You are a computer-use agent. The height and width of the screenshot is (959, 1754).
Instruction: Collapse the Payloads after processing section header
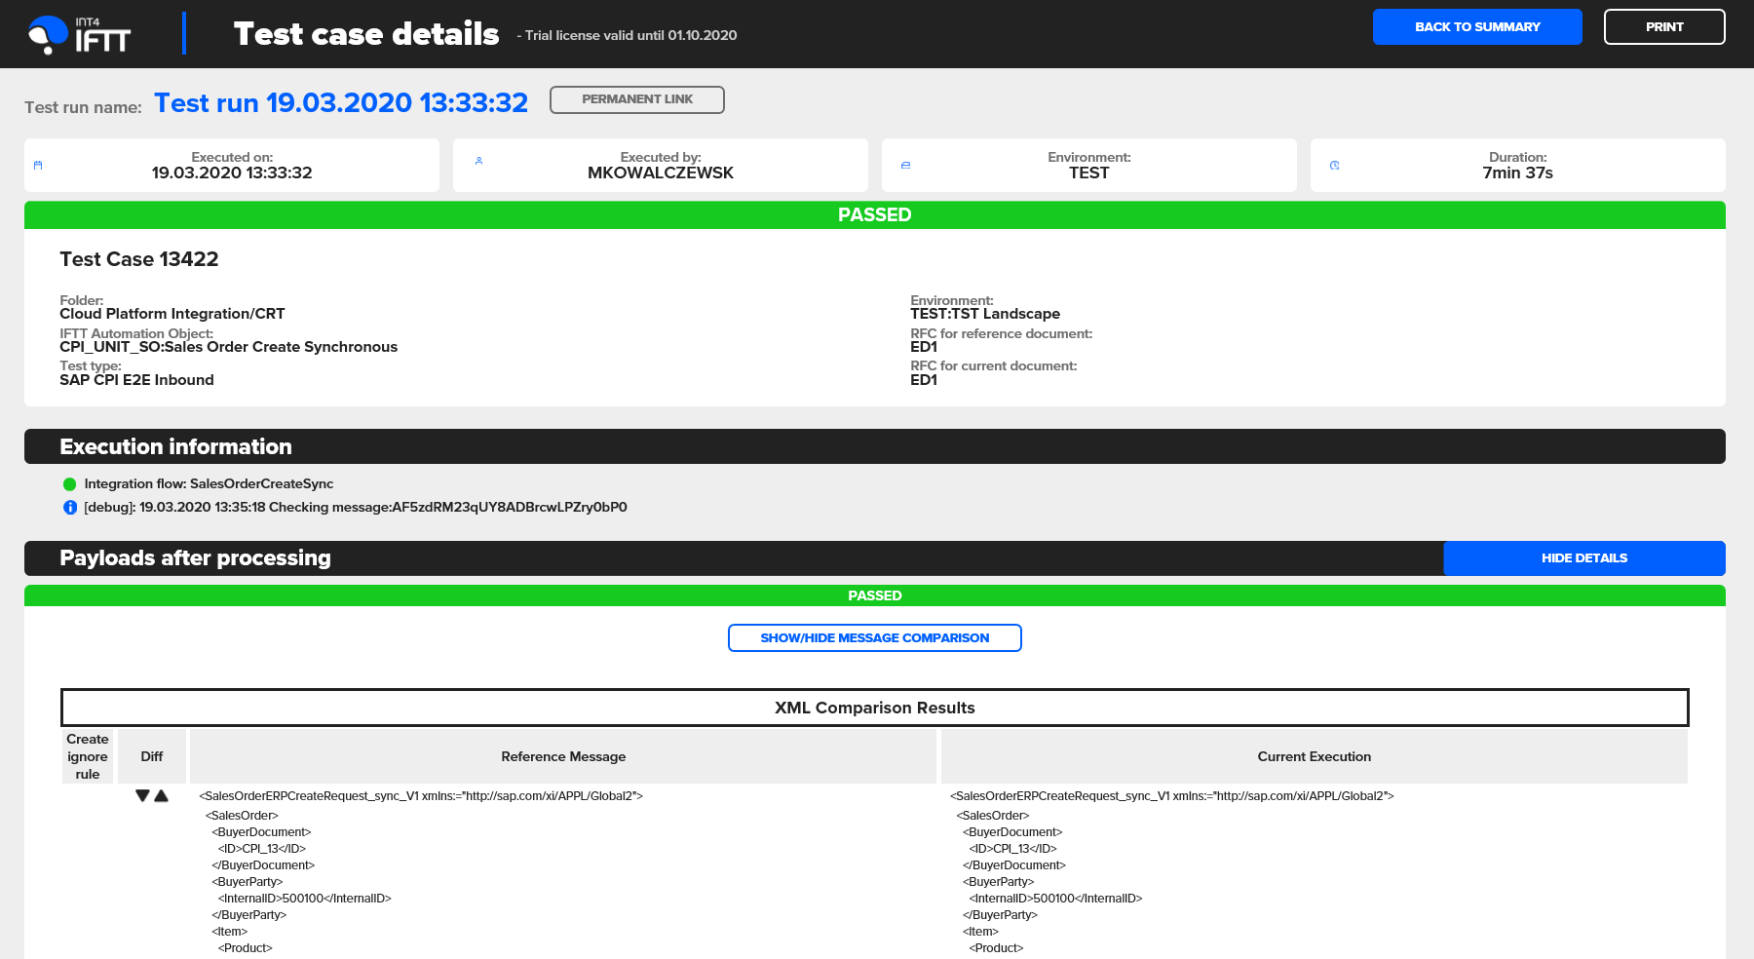(x=195, y=558)
